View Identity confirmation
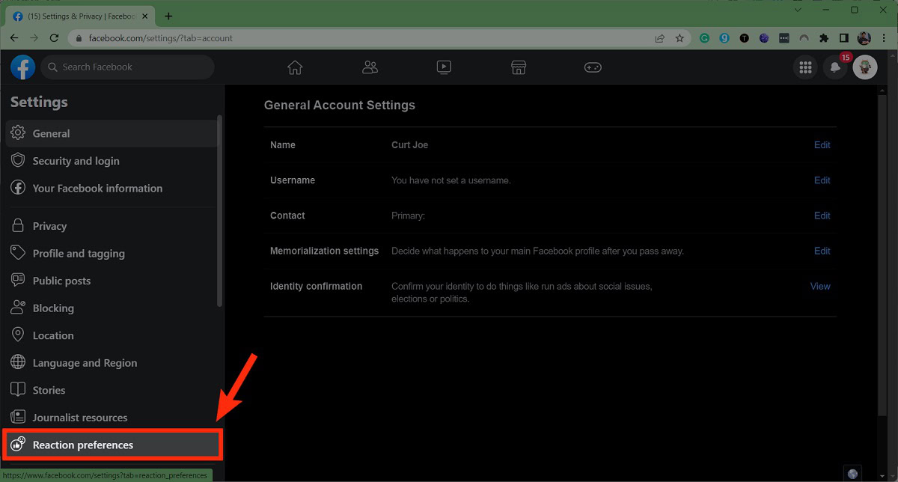The image size is (898, 482). coord(820,286)
